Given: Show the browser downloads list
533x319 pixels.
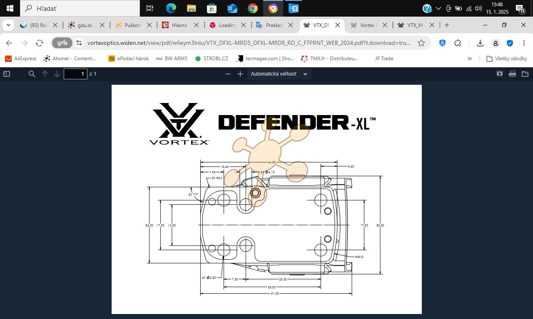Looking at the screenshot, I should click(480, 43).
